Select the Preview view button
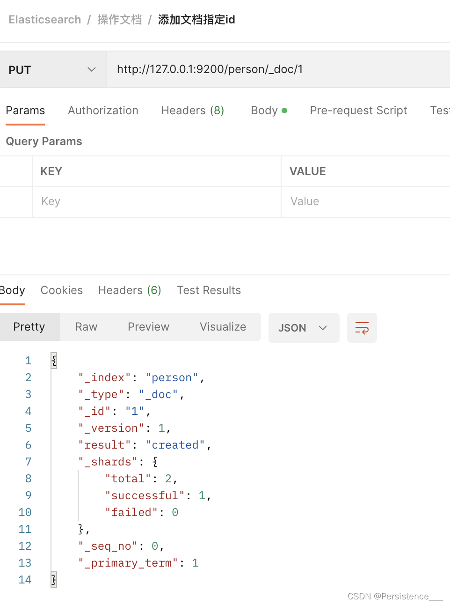Screen dimensions: 450x605 click(149, 327)
